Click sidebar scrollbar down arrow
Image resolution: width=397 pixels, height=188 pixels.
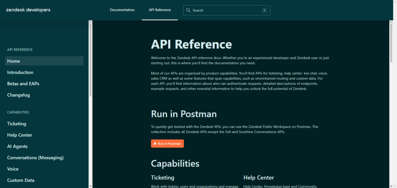90,186
